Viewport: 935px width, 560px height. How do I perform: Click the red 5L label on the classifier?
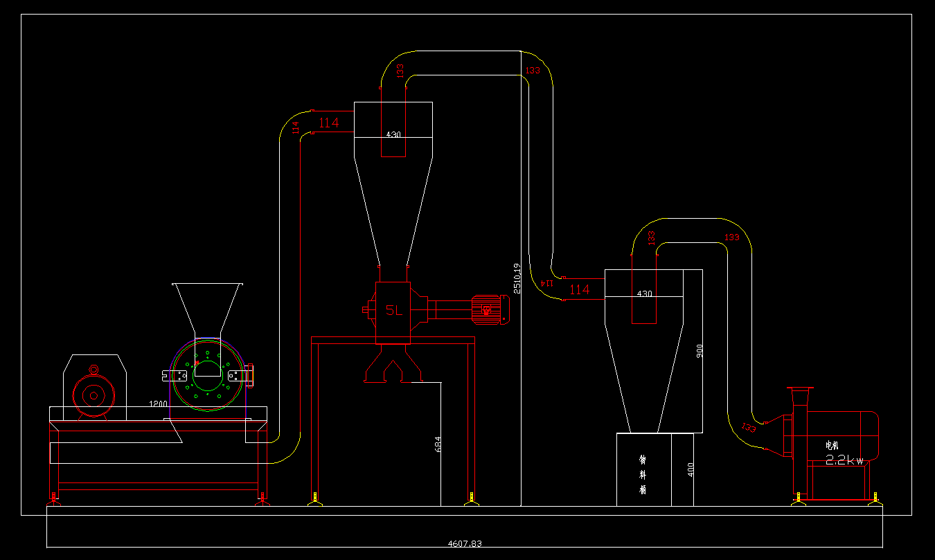393,310
